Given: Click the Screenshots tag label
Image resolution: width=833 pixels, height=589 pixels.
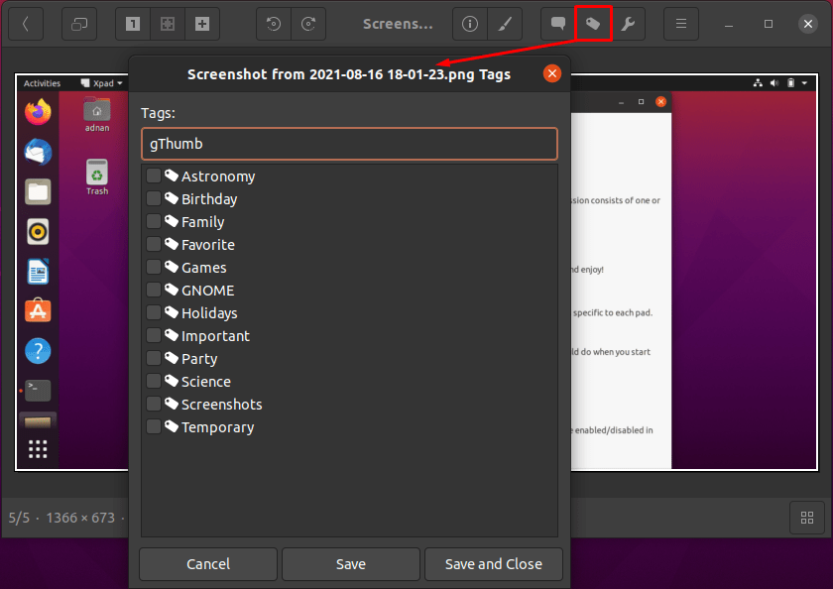Looking at the screenshot, I should (221, 405).
